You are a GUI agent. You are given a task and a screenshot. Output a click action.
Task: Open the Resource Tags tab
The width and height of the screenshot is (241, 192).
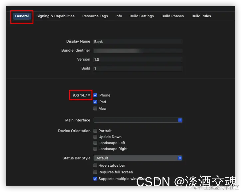pyautogui.click(x=95, y=16)
